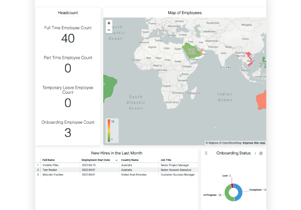Select Vietnam region on the map
Image resolution: width=301 pixels, height=210 pixels.
[x=249, y=59]
